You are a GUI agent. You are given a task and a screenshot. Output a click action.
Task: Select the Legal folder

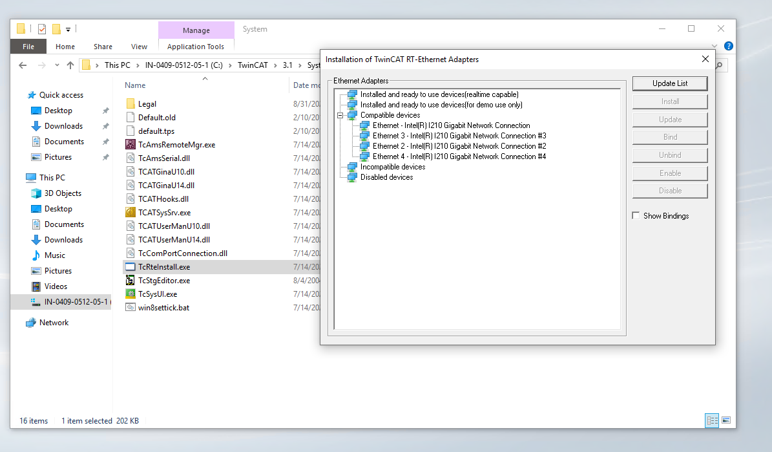(x=147, y=104)
